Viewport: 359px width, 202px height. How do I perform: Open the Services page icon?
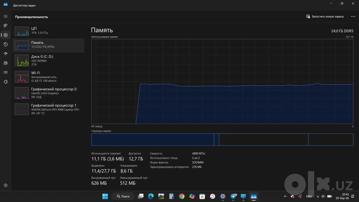[5, 82]
